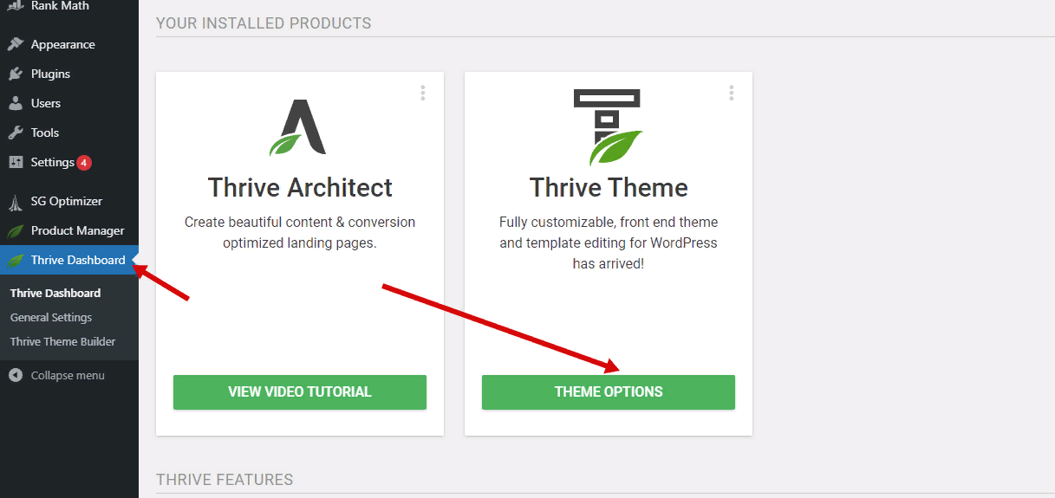Click the View Video Tutorial button
The width and height of the screenshot is (1055, 498).
tap(300, 391)
